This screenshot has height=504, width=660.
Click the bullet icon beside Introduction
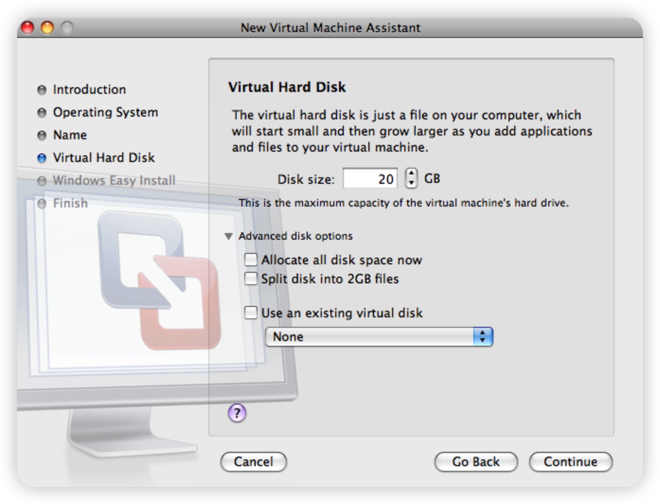click(x=42, y=90)
